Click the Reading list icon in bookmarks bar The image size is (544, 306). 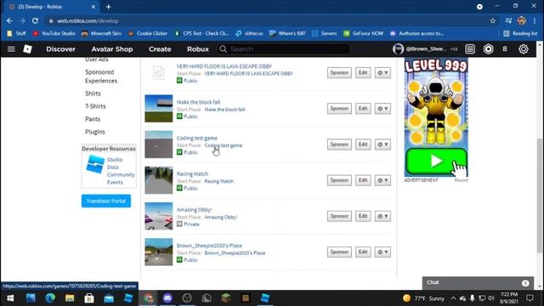[x=507, y=33]
